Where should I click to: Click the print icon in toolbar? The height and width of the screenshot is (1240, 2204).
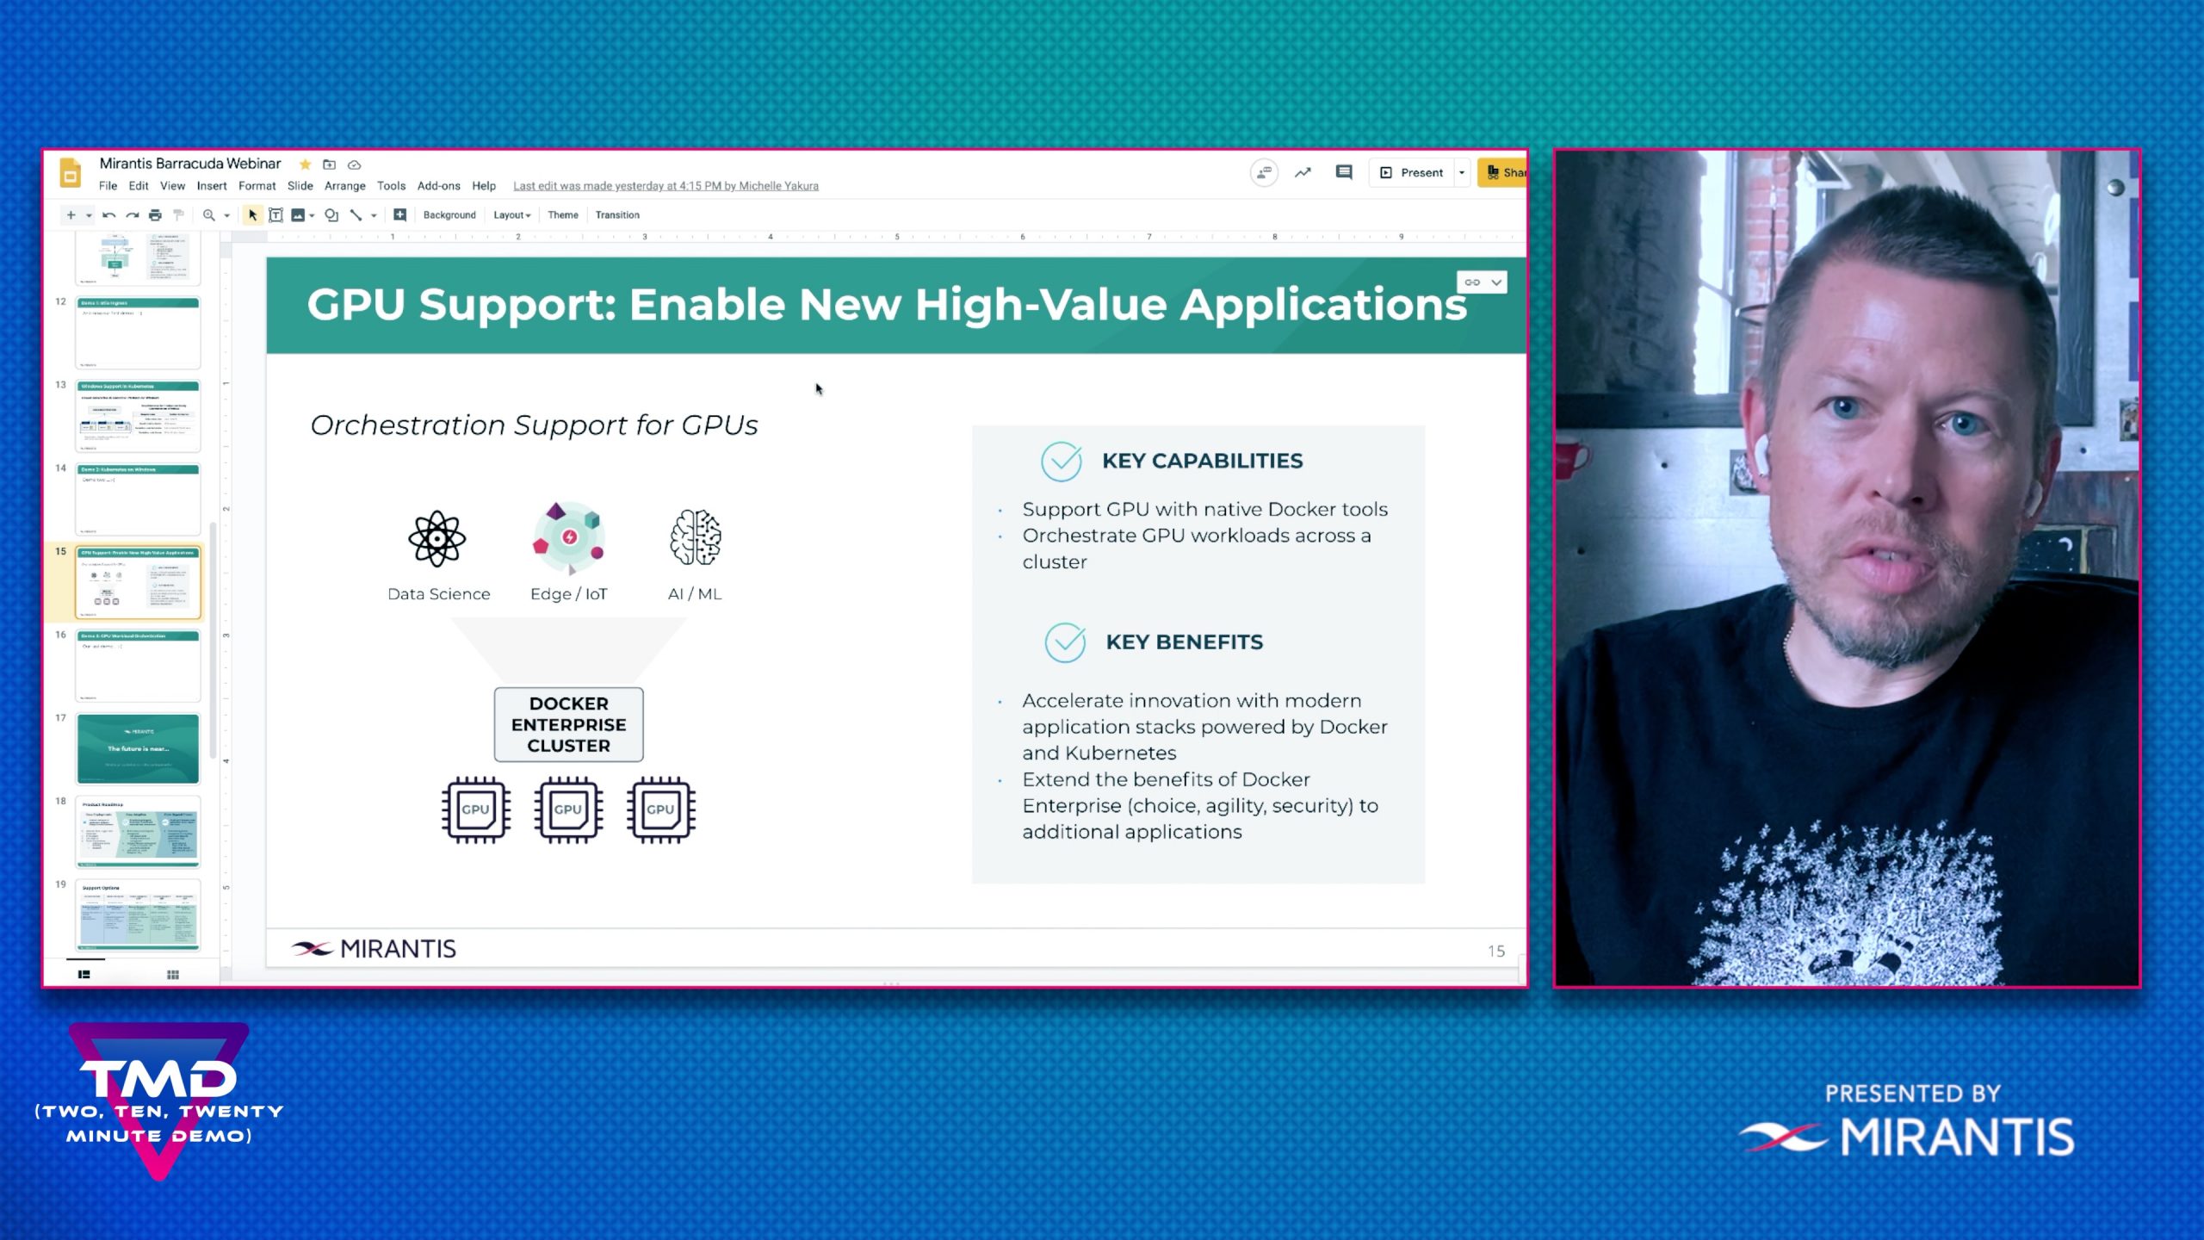[155, 215]
